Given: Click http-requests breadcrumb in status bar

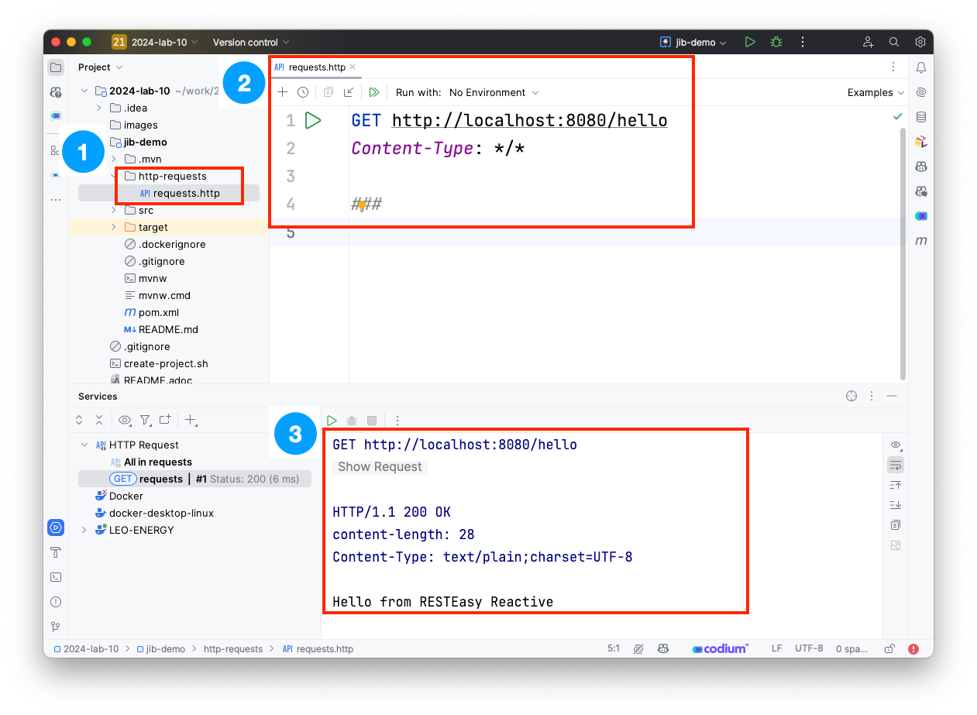Looking at the screenshot, I should click(x=233, y=649).
